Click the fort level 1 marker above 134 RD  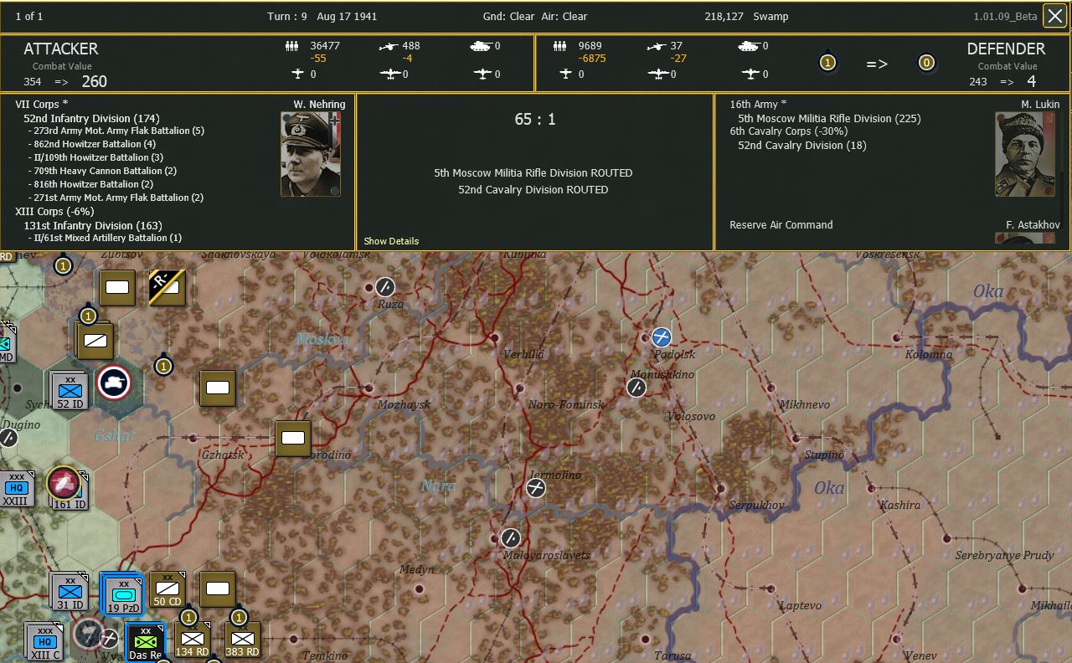click(x=188, y=618)
